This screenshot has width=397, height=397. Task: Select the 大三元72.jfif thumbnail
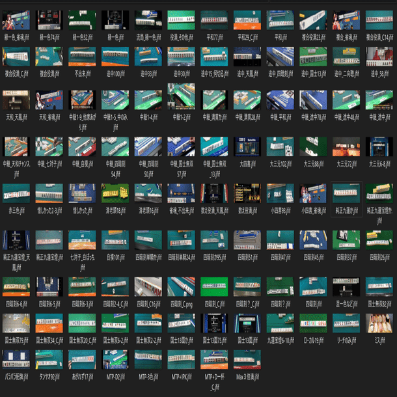pos(346,146)
